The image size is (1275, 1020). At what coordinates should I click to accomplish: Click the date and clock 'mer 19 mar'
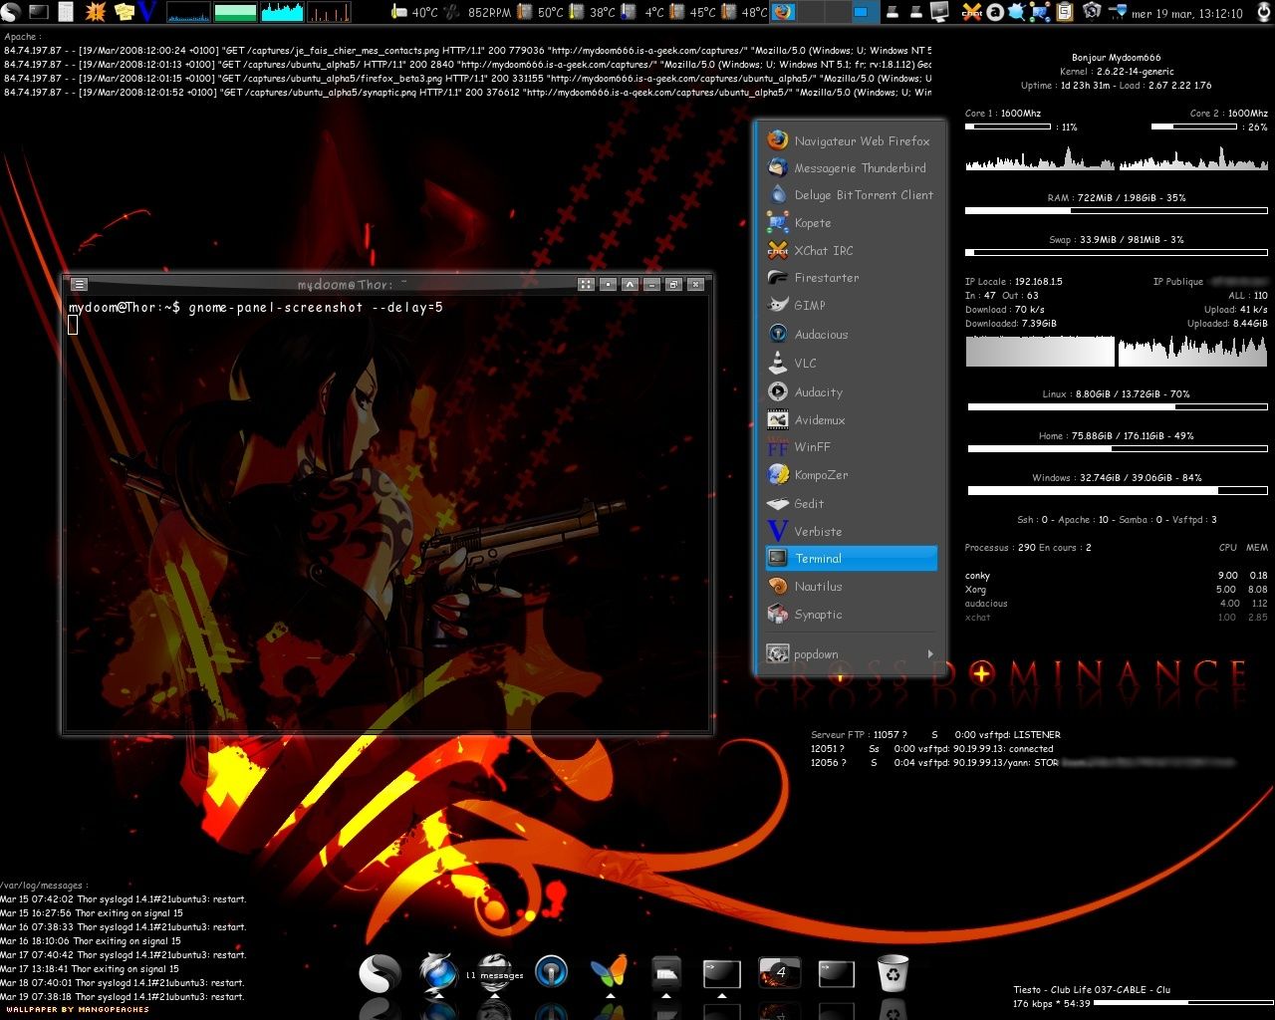click(x=1187, y=13)
